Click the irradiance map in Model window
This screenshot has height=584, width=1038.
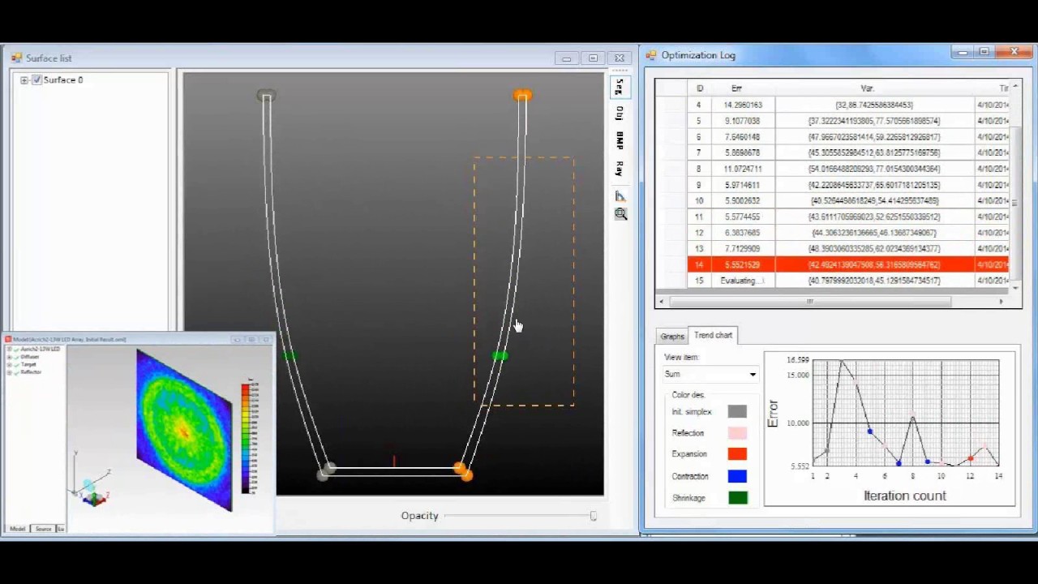coord(184,430)
